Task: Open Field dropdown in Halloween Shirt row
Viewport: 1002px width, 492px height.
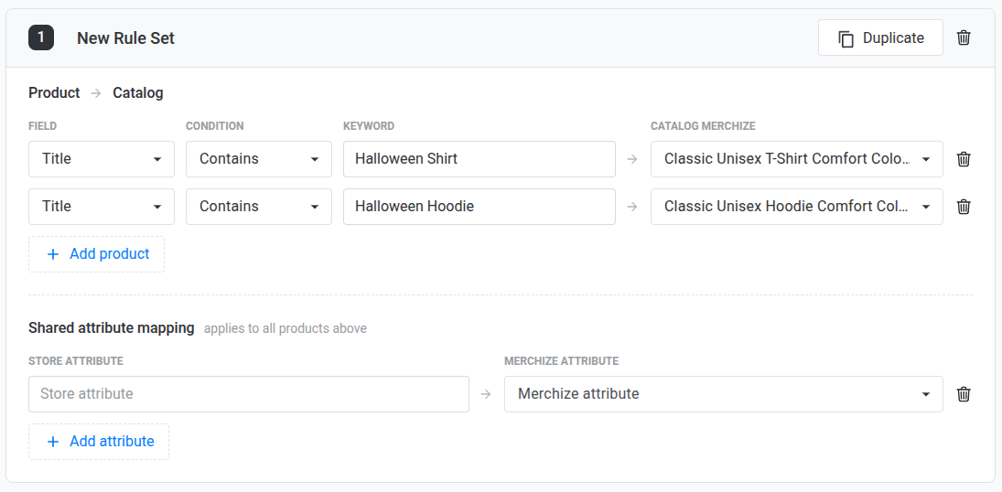Action: pyautogui.click(x=102, y=159)
